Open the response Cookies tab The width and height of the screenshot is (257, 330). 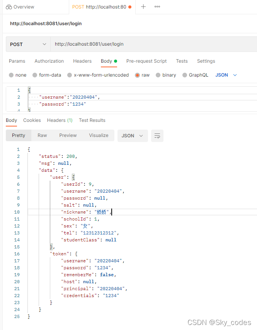click(32, 120)
